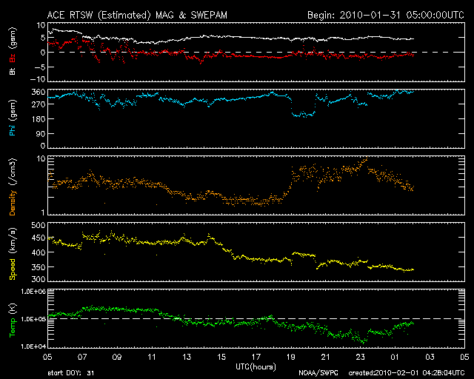The width and height of the screenshot is (474, 379).
Task: Click the green 'Temp (K)' axis label
Action: tap(13, 321)
